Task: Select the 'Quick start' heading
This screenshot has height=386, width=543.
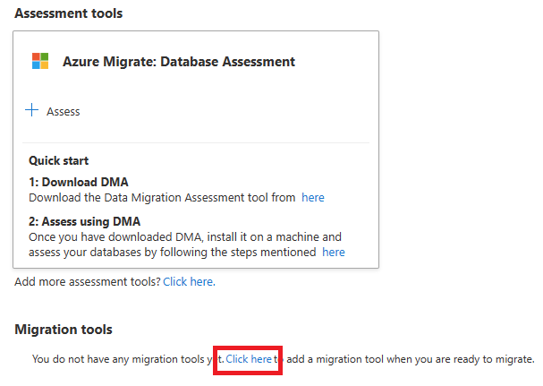Action: pos(58,160)
